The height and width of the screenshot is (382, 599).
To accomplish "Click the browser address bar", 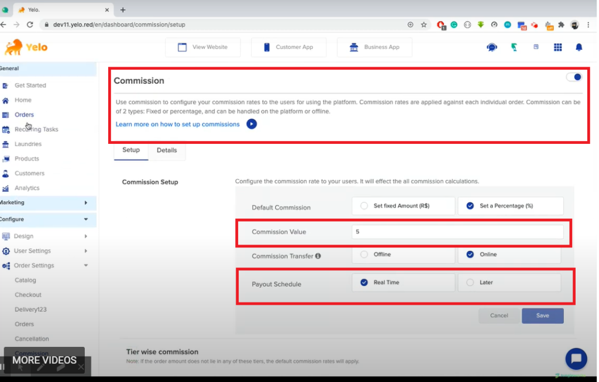I will point(225,25).
